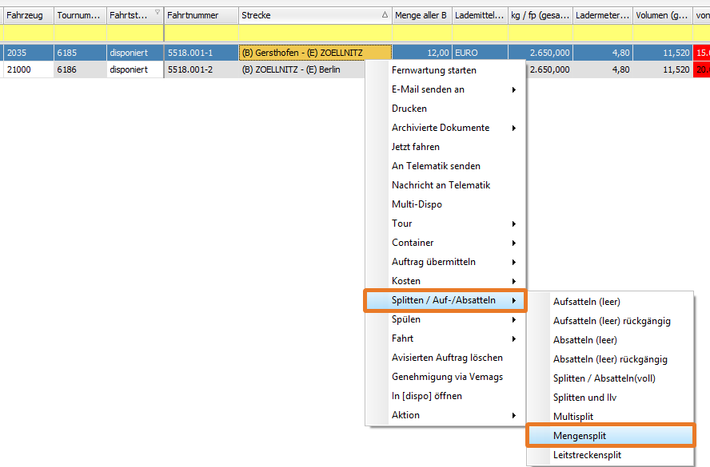This screenshot has width=710, height=467.
Task: Click Multisplit in the submenu
Action: point(573,417)
